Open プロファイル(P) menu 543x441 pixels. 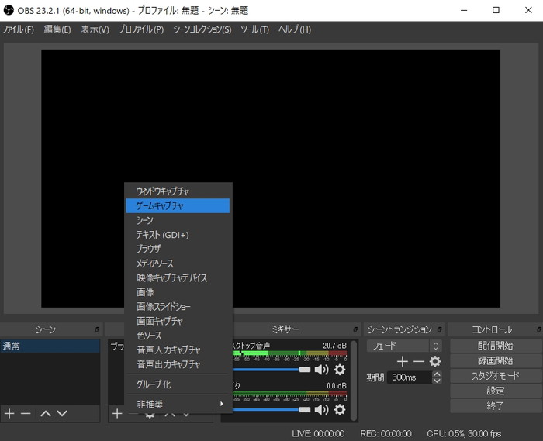click(x=141, y=29)
